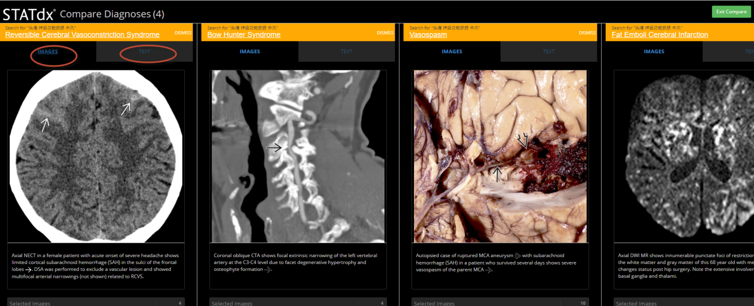Select IMAGES tab under Reversible Cerebral Vasoconstriction Syndrome
Viewport: 754px width, 306px height.
coord(48,51)
